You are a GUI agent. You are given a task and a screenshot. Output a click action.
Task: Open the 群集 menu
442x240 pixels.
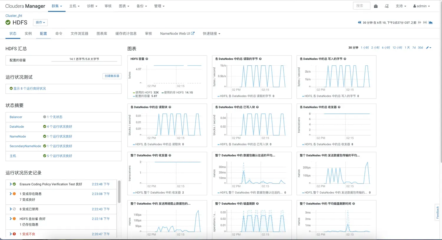(x=57, y=6)
